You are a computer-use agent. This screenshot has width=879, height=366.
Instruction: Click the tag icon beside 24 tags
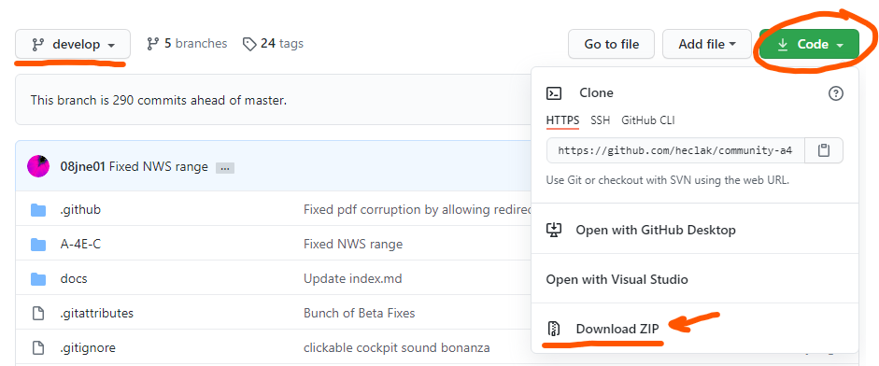249,44
